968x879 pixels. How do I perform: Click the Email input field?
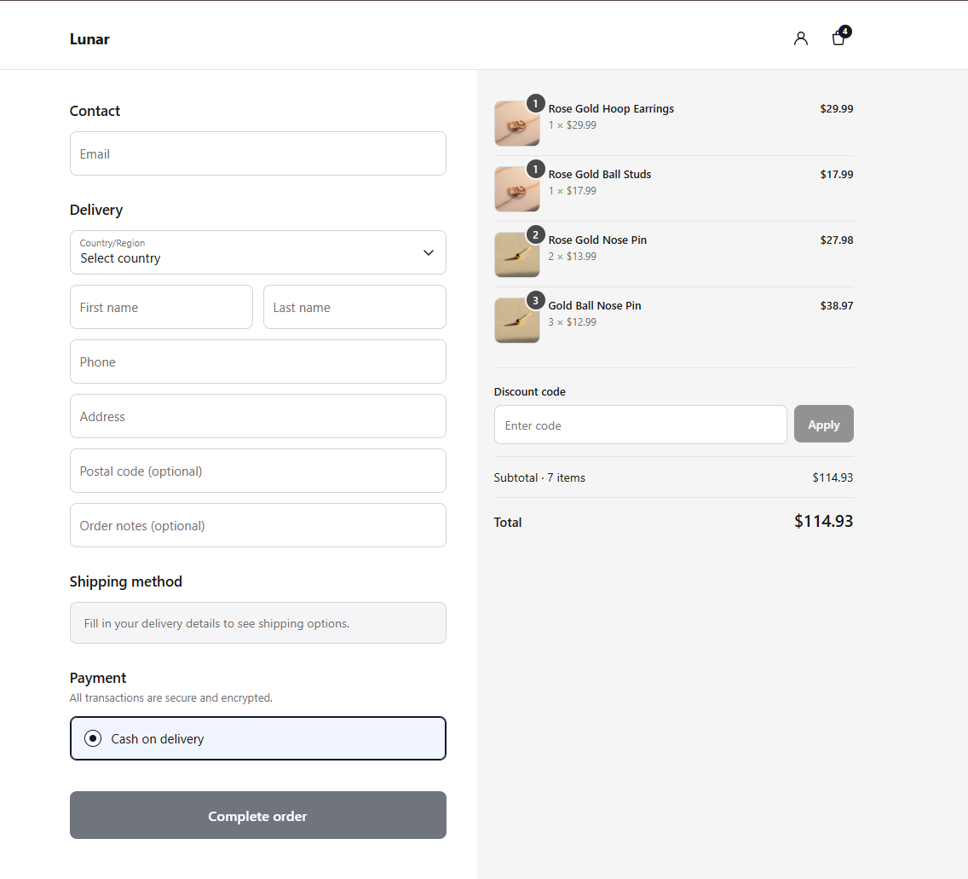258,153
